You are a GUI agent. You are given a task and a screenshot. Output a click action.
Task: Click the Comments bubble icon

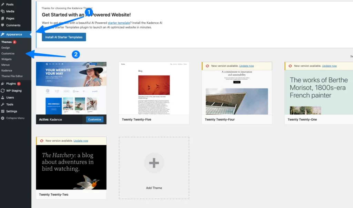click(3, 25)
